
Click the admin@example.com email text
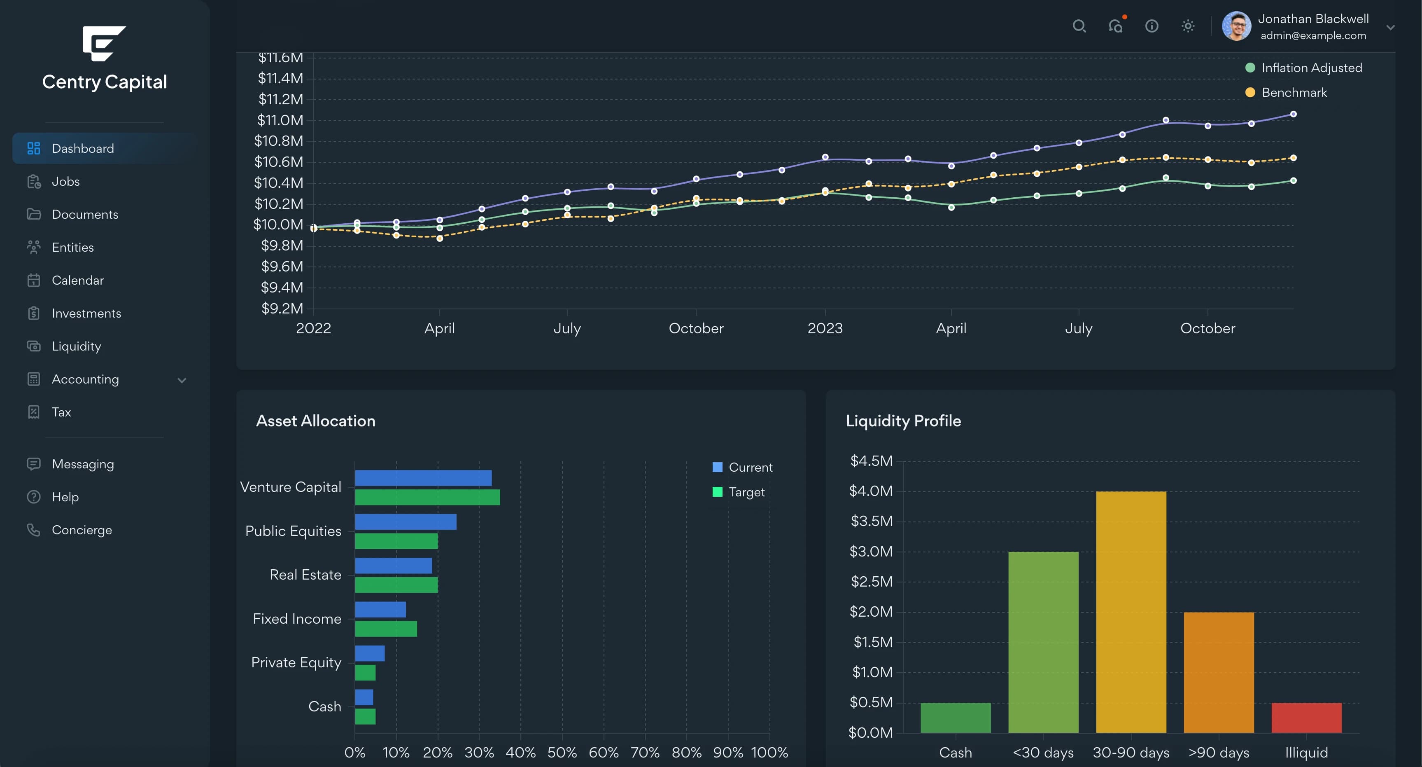click(x=1313, y=35)
